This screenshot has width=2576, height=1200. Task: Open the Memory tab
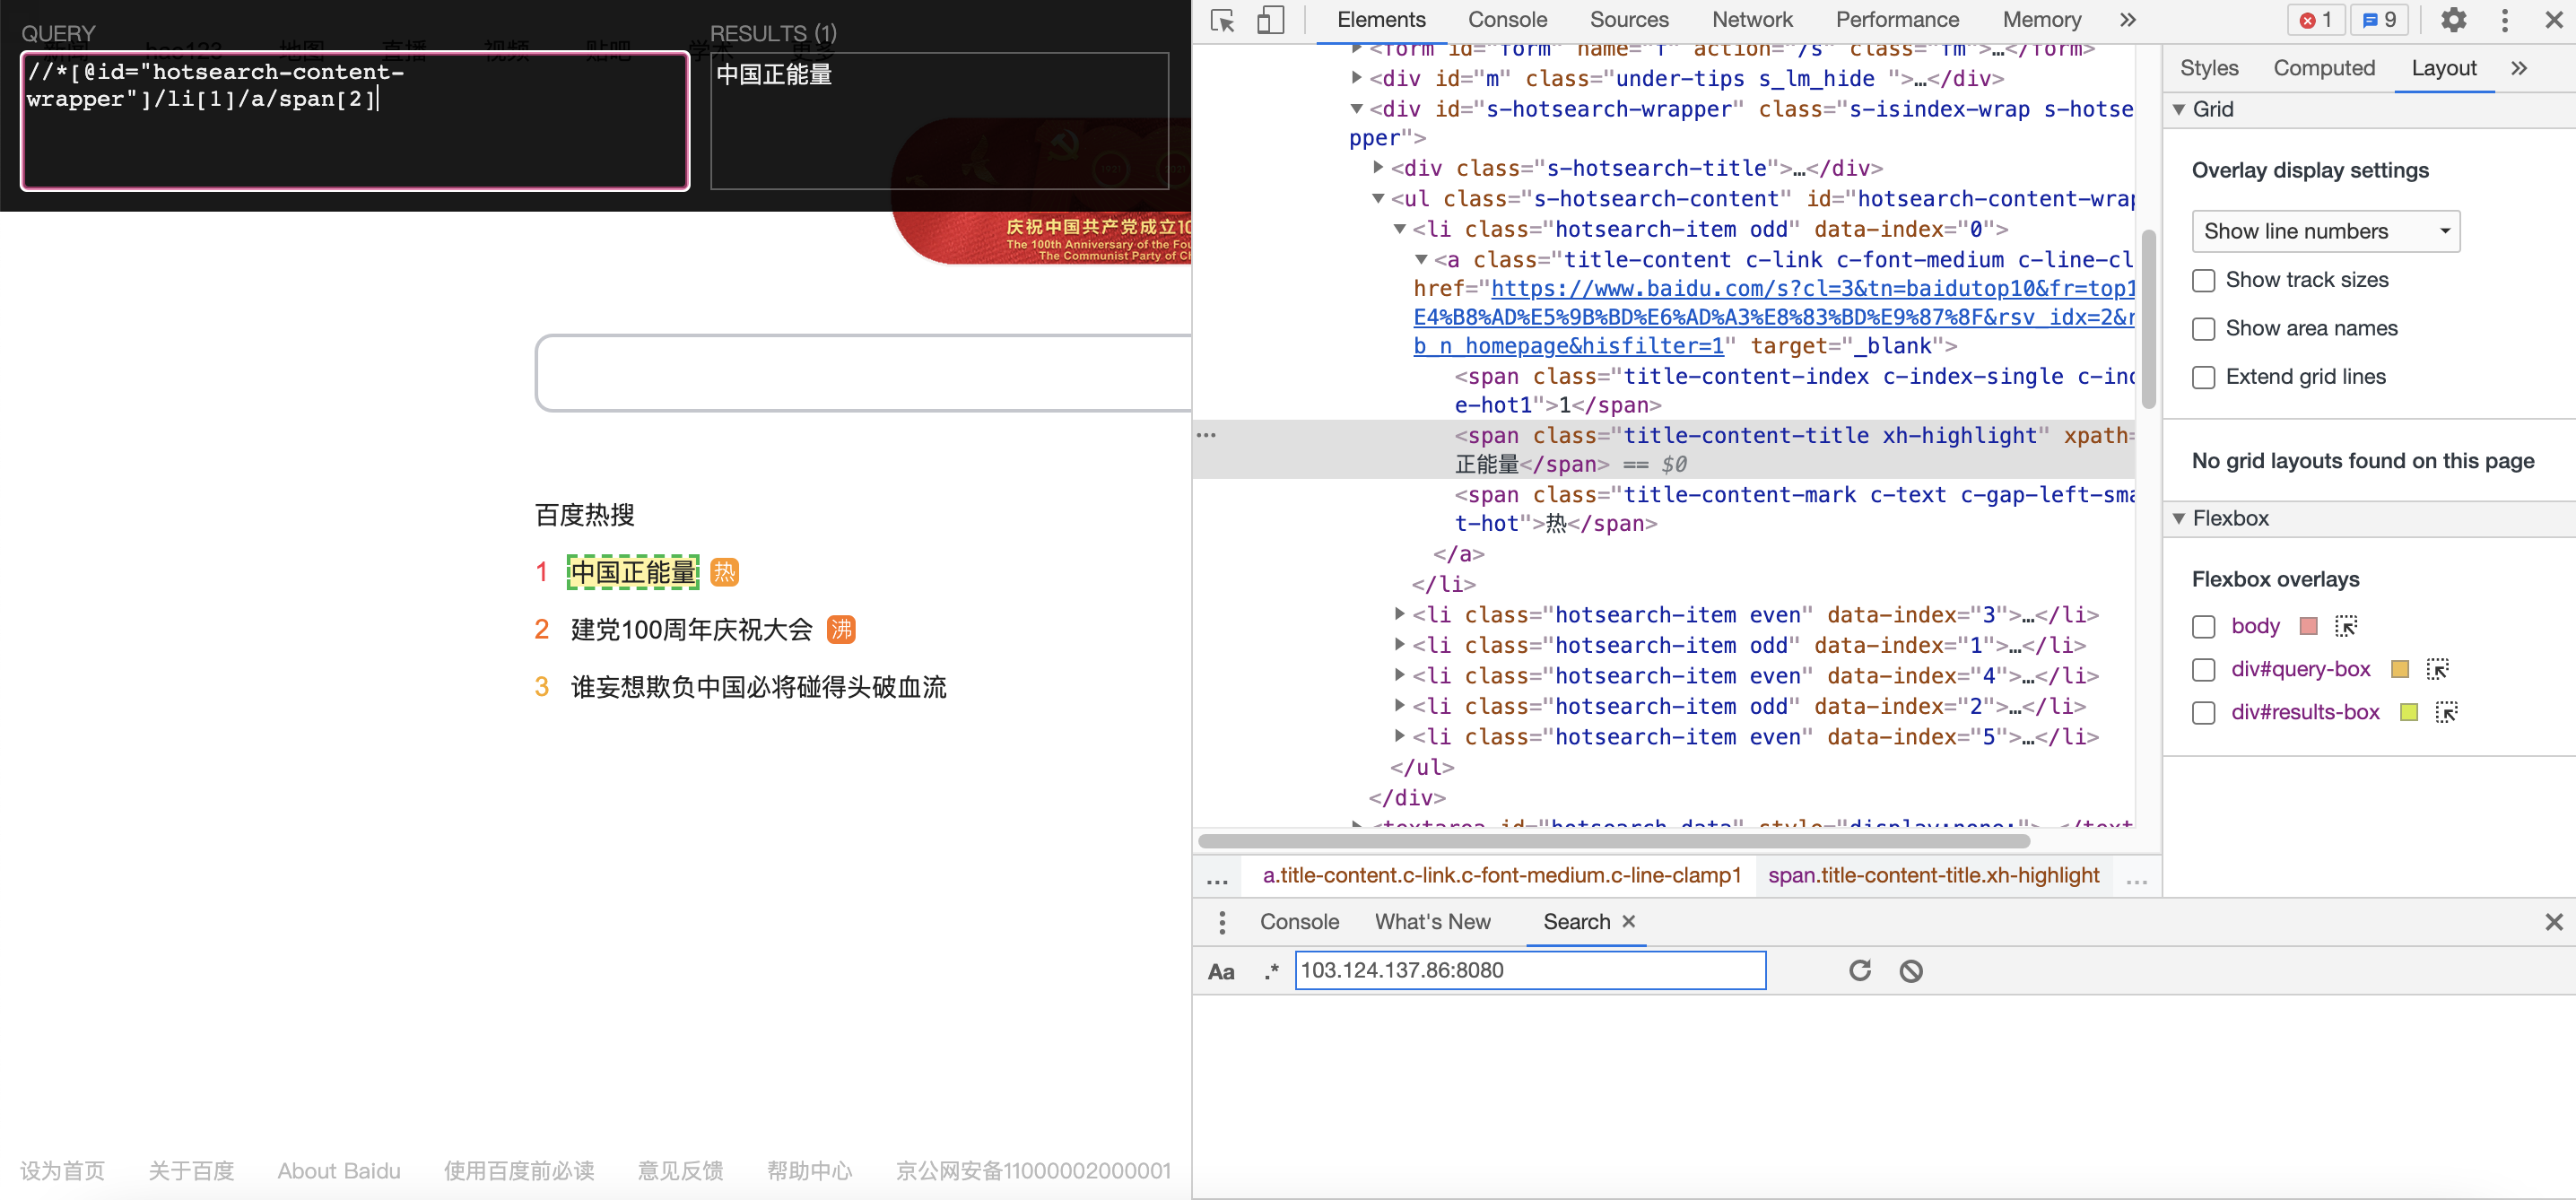pyautogui.click(x=2041, y=20)
